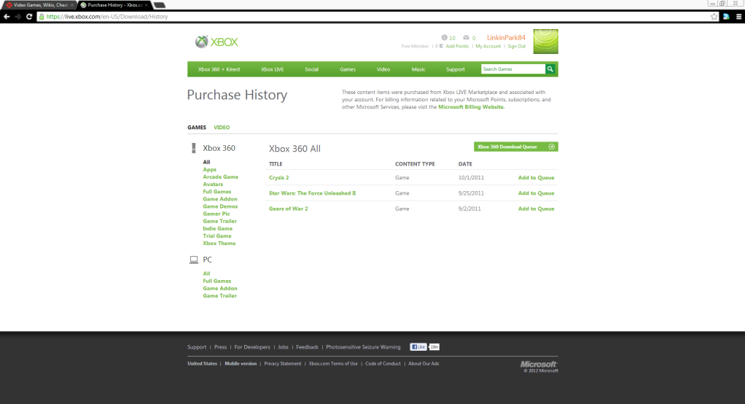Image resolution: width=745 pixels, height=404 pixels.
Task: Filter Xbox 360 by Trial Game
Action: click(x=217, y=236)
